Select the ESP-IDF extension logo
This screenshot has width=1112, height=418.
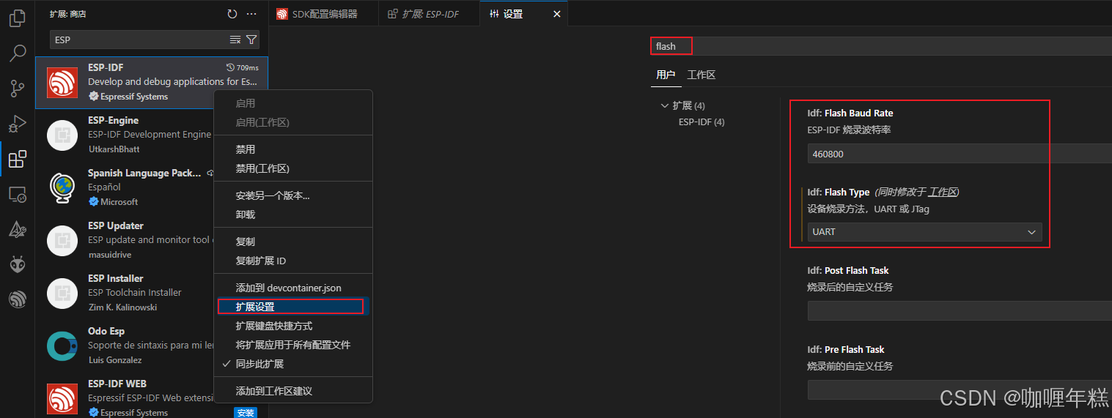click(62, 82)
